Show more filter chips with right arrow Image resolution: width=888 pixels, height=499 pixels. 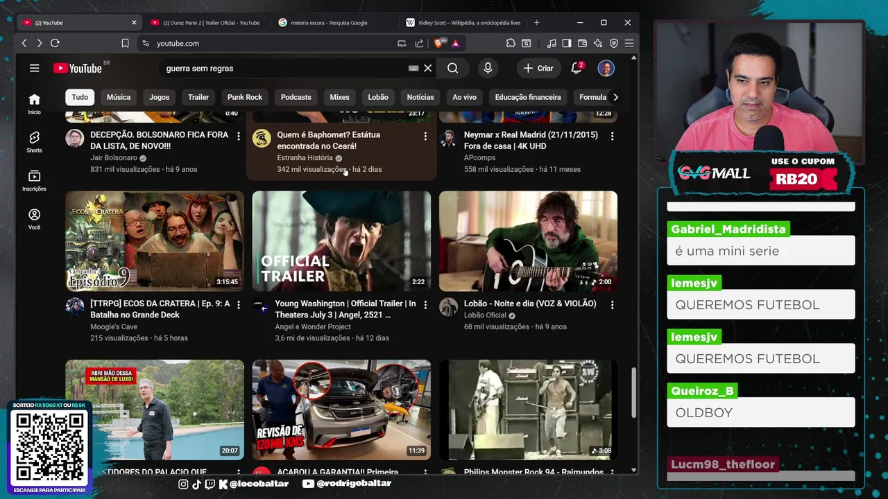[615, 97]
